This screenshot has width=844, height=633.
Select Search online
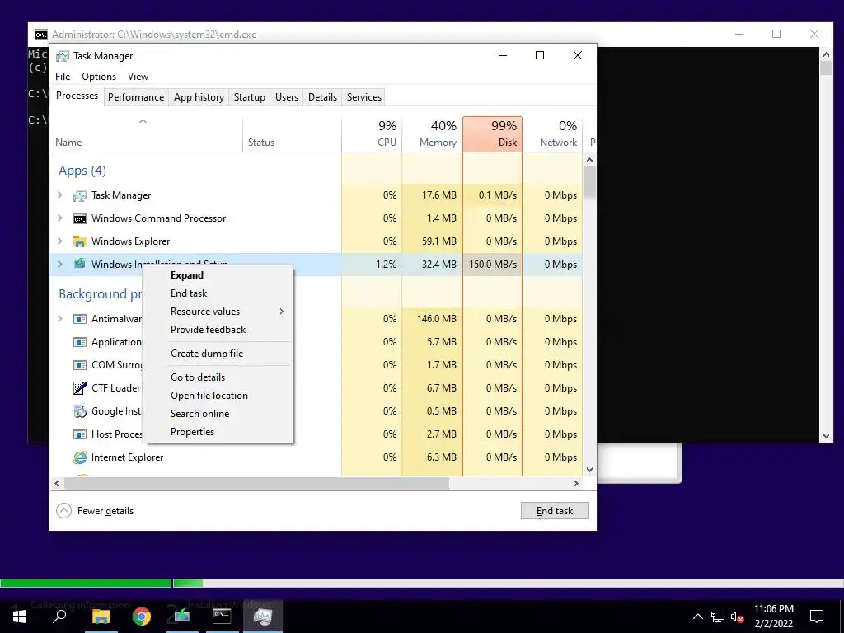point(218,414)
